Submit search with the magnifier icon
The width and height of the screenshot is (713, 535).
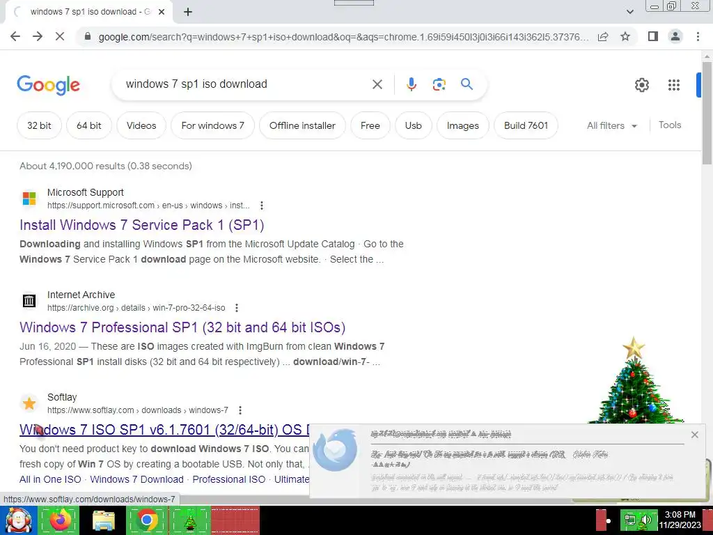point(467,84)
